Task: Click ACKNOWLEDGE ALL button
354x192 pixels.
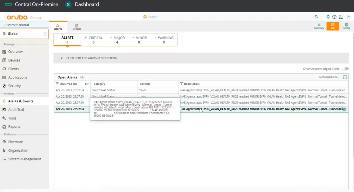Action: click(x=329, y=77)
